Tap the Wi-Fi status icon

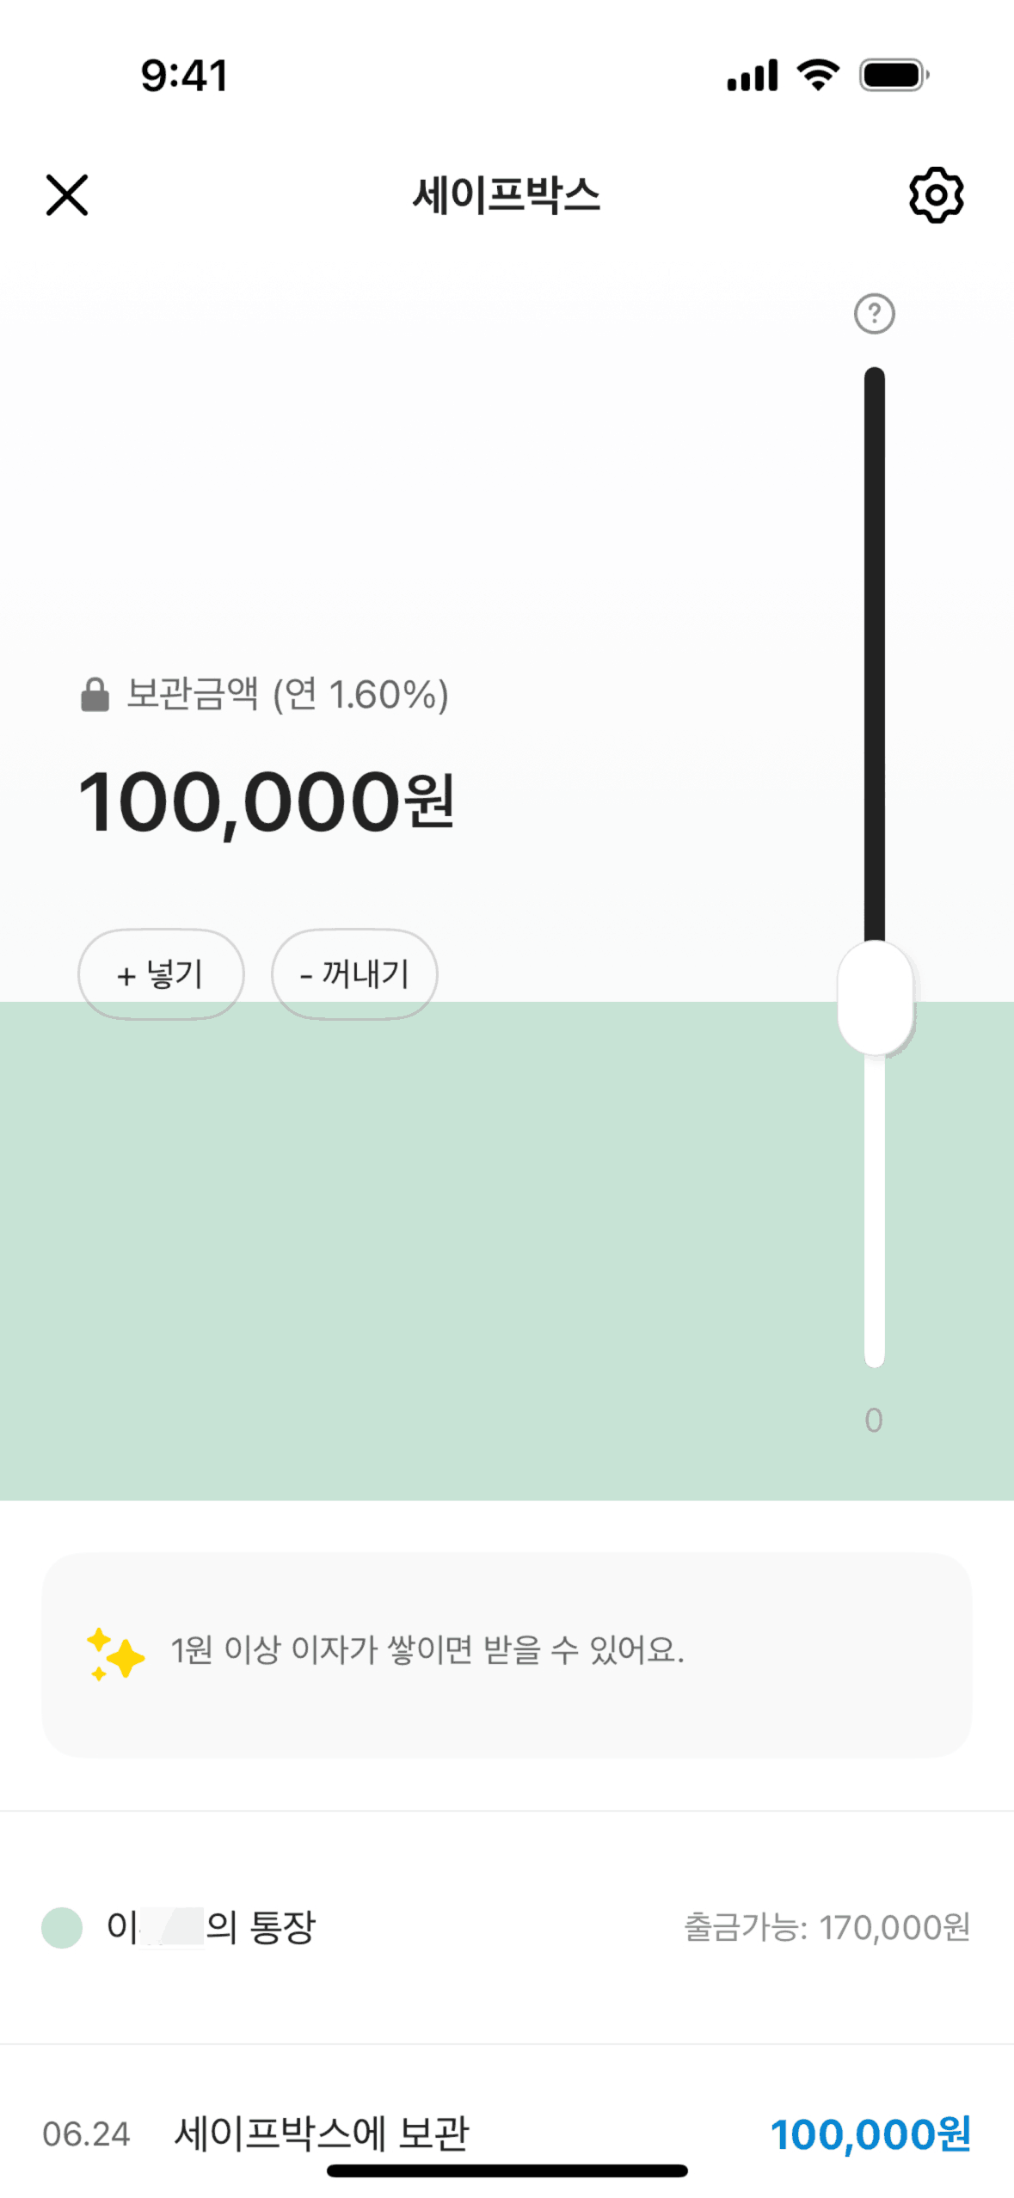click(818, 75)
